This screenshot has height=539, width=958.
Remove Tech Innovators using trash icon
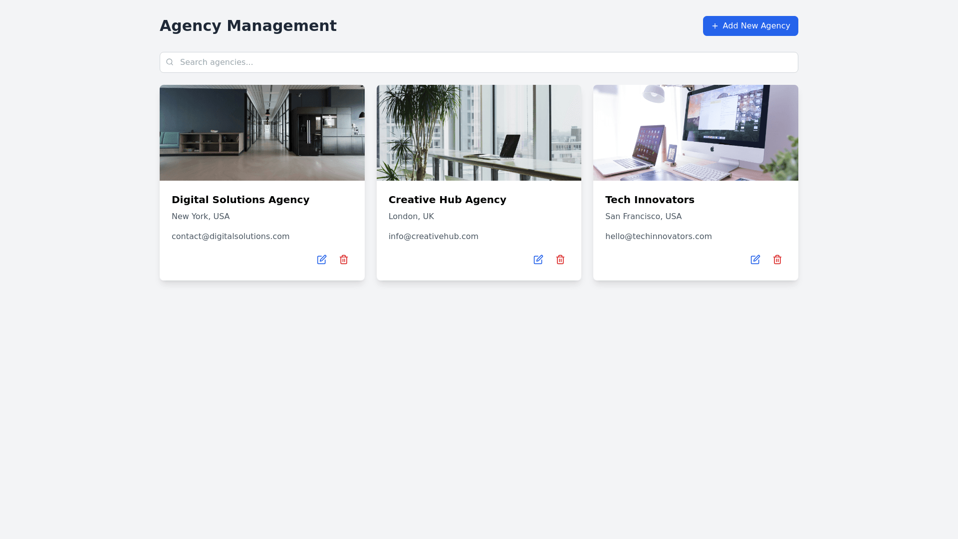pos(777,260)
